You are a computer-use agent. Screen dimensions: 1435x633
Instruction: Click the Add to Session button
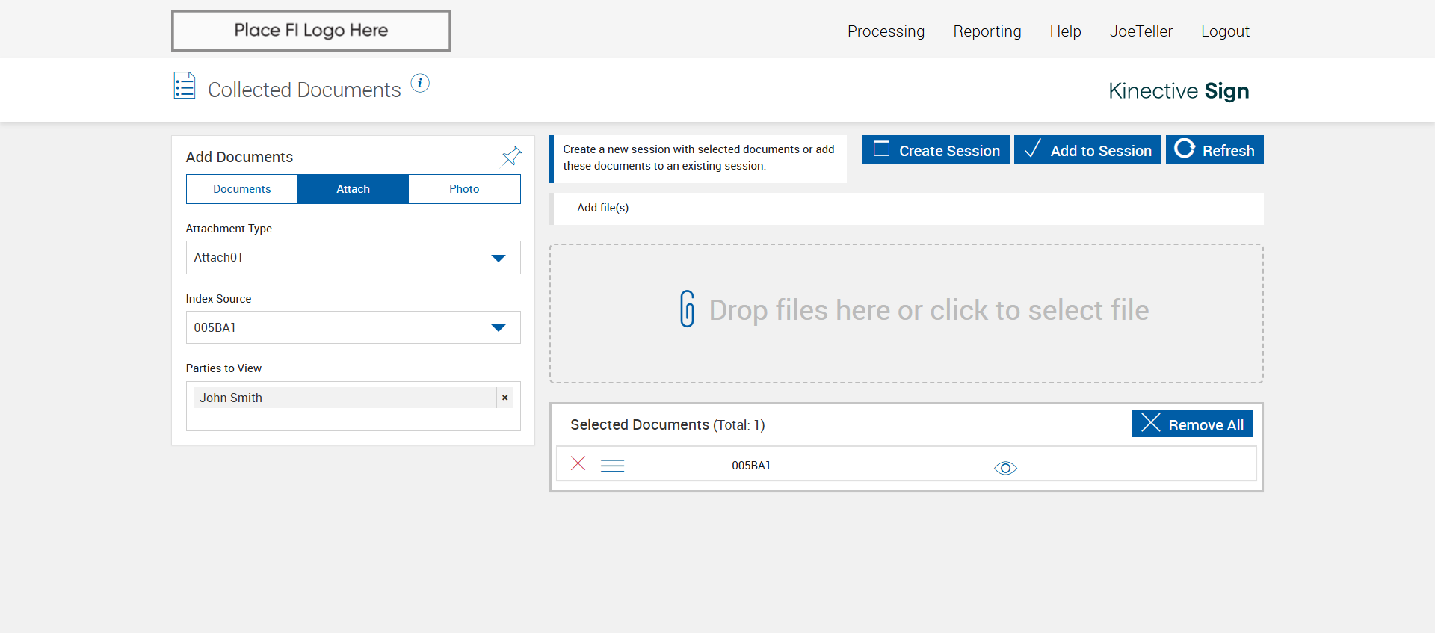(x=1087, y=150)
